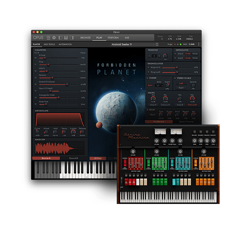250x226 pixels.
Task: Switch to the Browse tab
Action: tap(85, 38)
